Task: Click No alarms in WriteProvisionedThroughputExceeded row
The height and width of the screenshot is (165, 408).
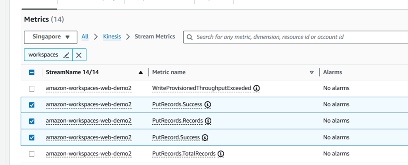Action: point(336,88)
